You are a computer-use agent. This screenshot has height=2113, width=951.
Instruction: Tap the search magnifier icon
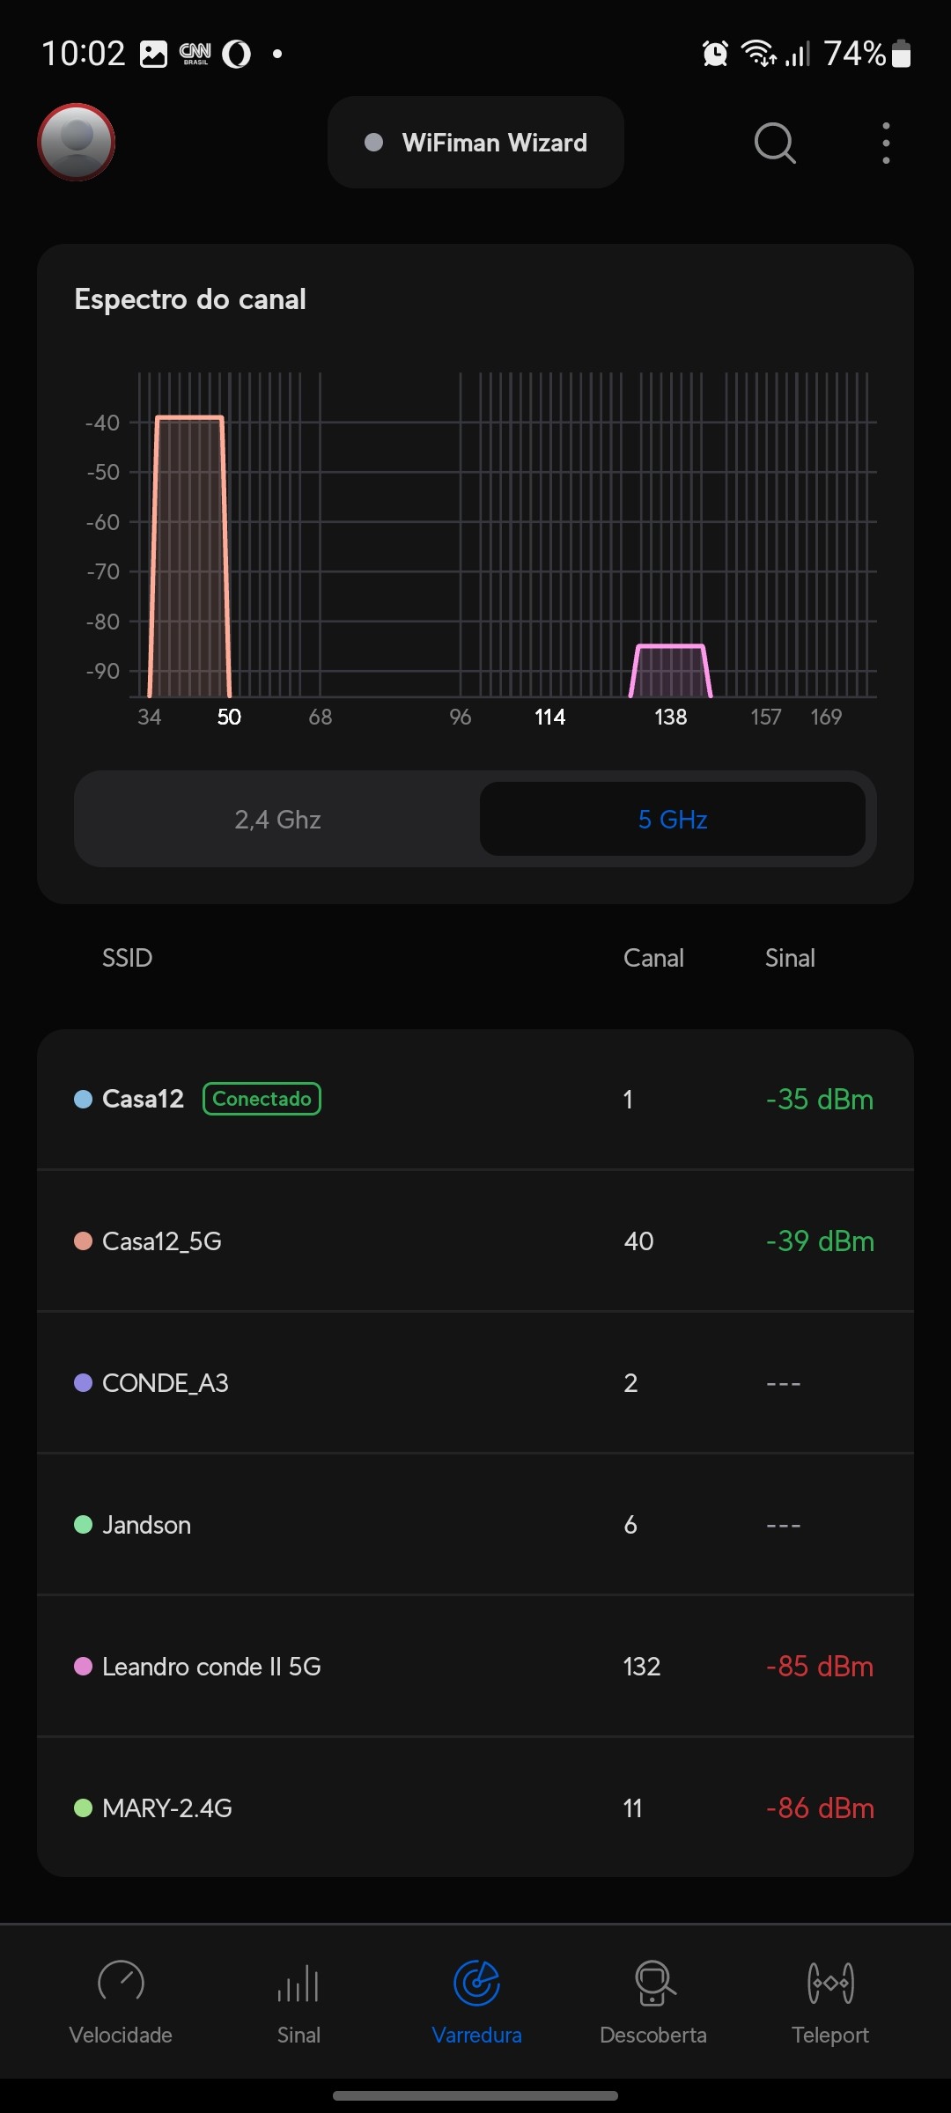775,143
